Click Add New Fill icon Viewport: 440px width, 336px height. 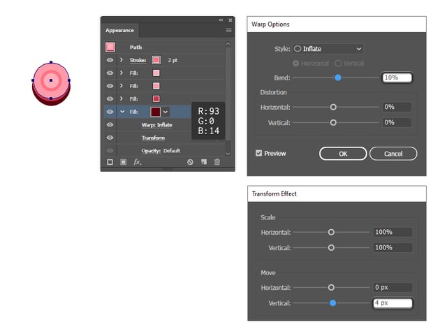(x=123, y=162)
